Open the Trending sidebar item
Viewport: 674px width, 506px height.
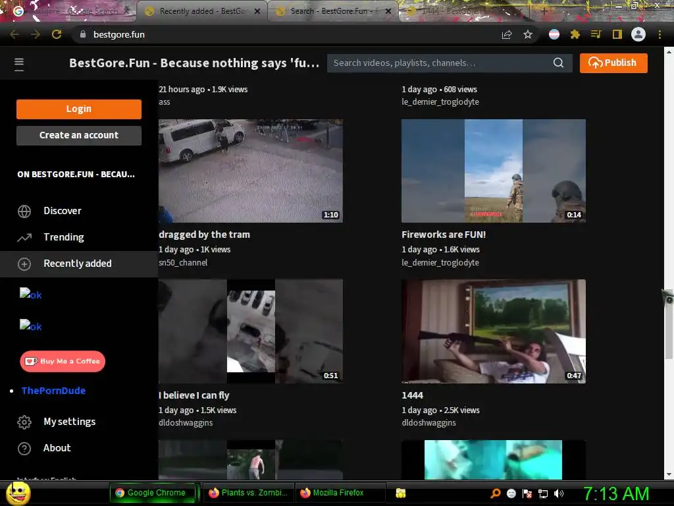tap(79, 237)
